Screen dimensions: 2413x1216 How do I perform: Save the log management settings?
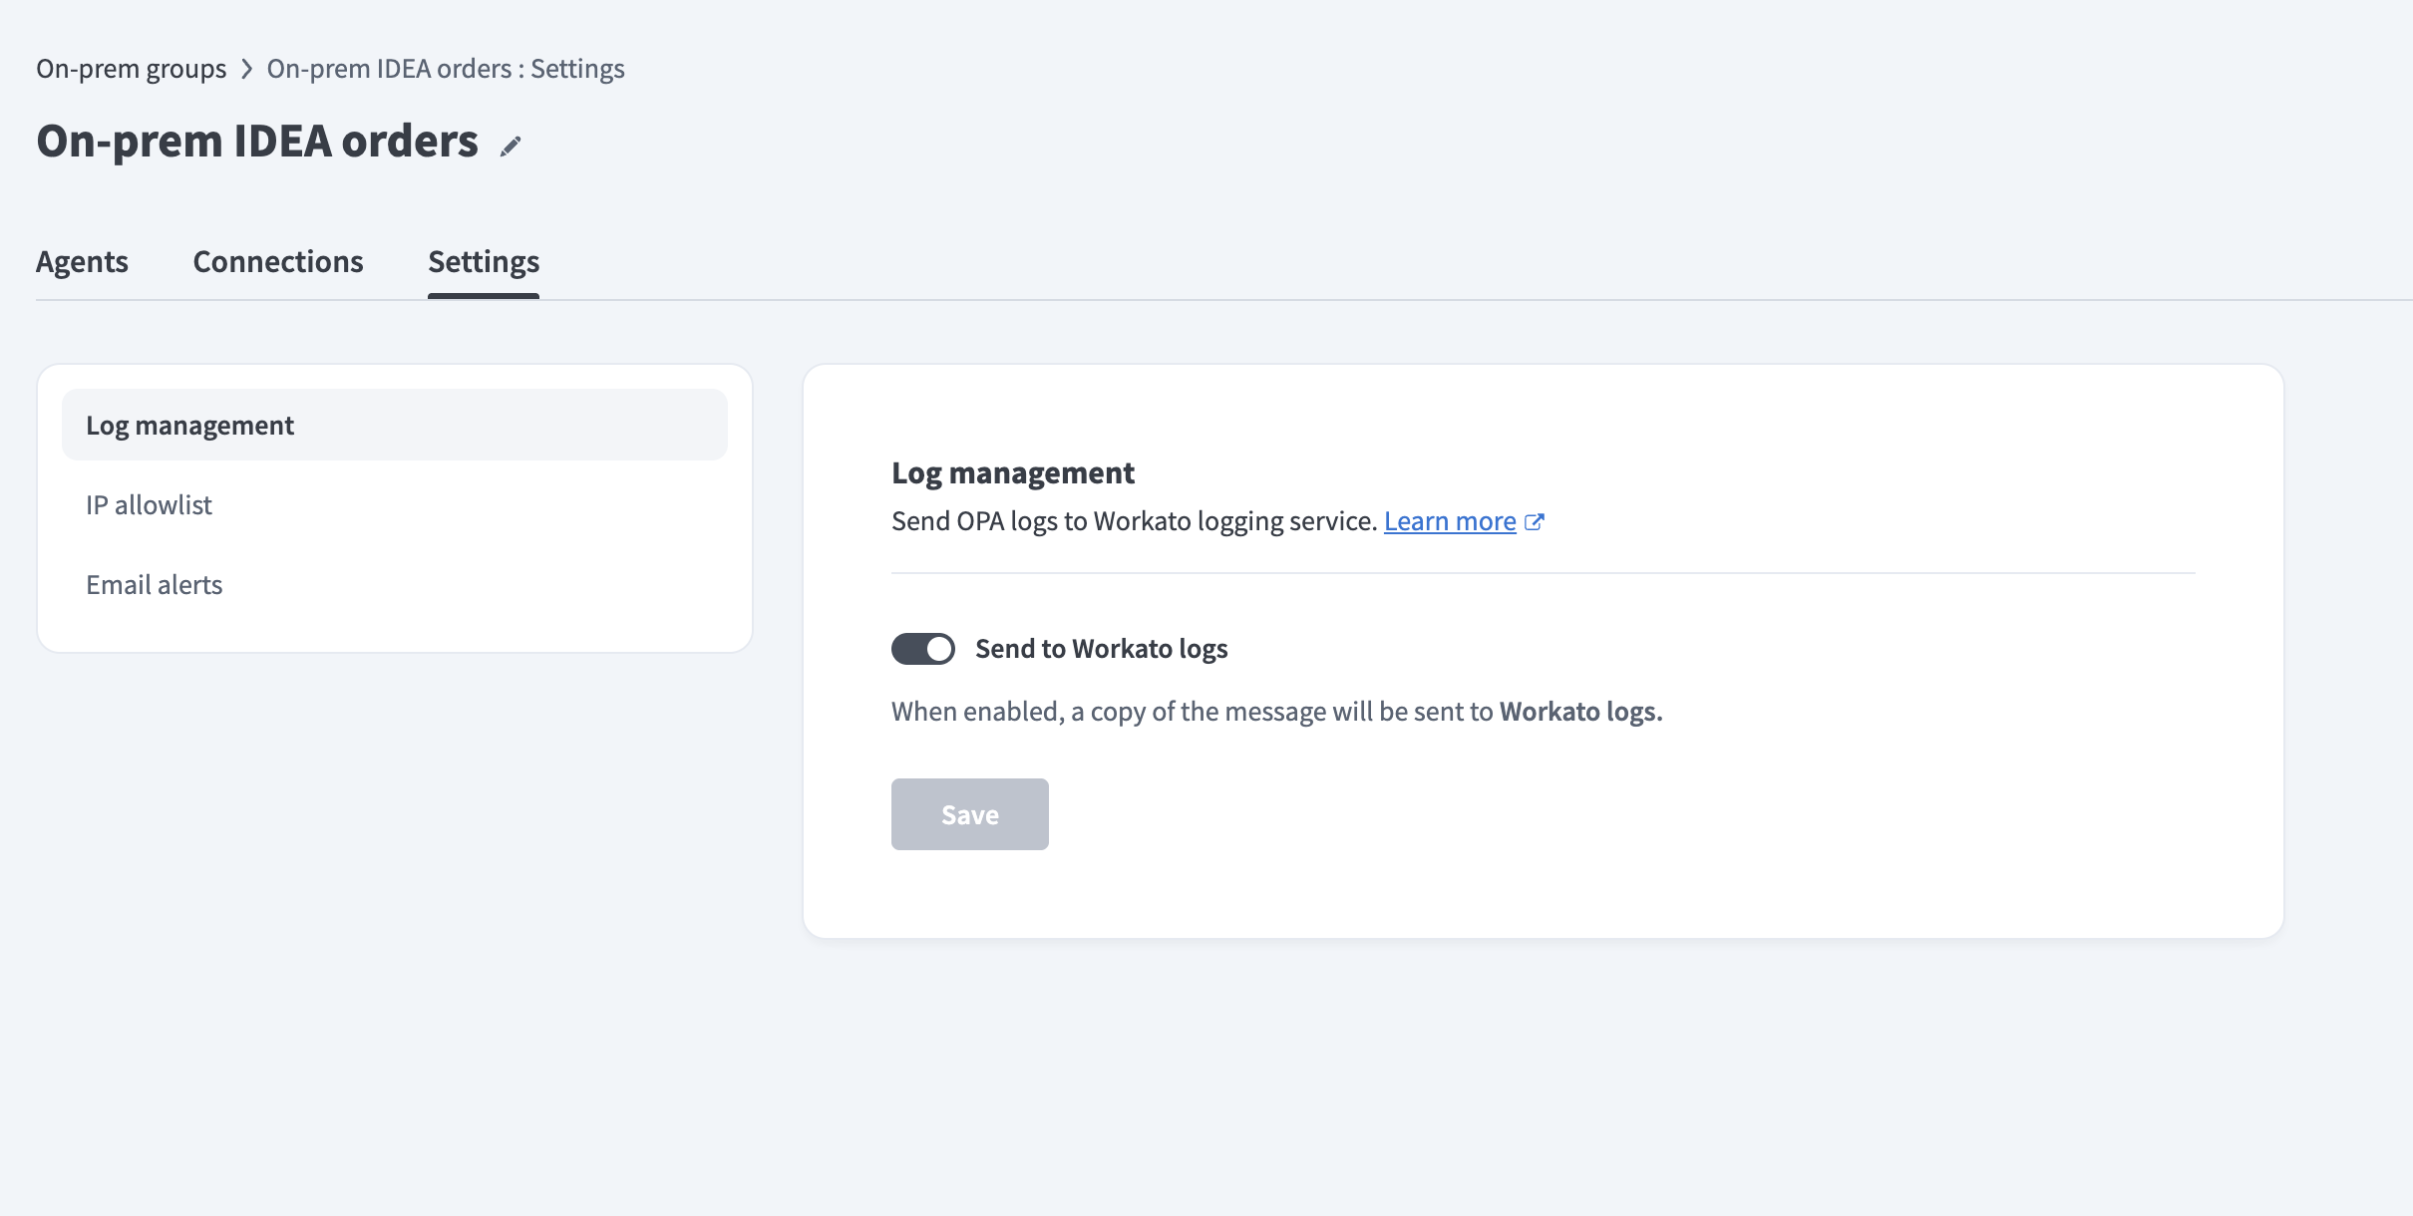(968, 813)
